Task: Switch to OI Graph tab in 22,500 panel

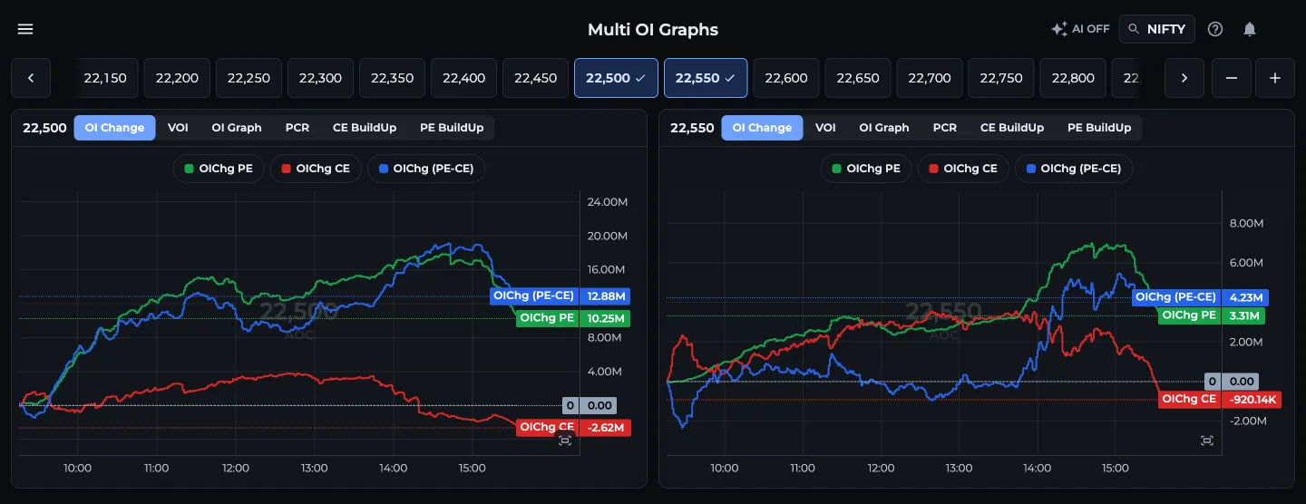Action: [x=237, y=128]
